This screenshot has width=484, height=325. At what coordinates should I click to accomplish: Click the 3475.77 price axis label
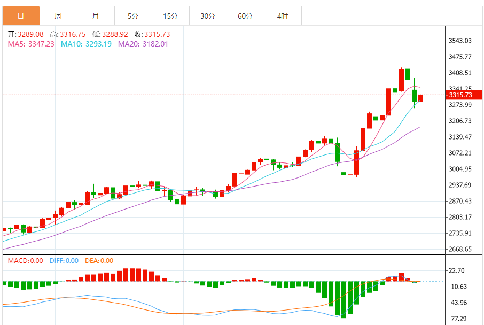pyautogui.click(x=460, y=57)
